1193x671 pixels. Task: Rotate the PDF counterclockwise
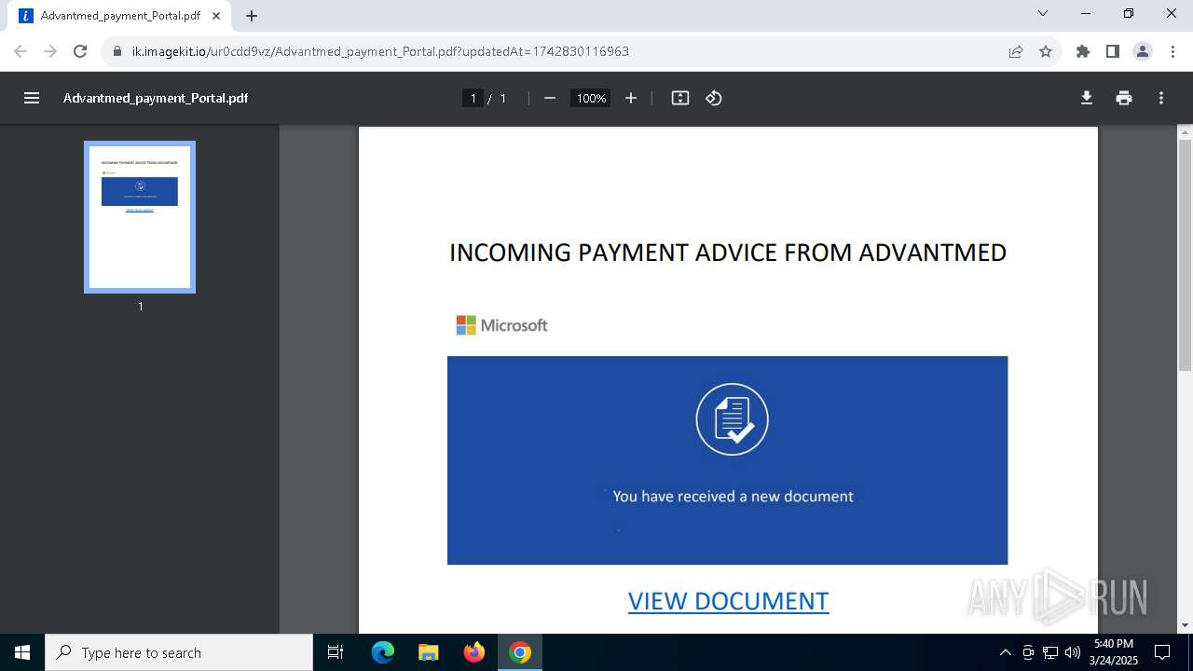tap(714, 98)
